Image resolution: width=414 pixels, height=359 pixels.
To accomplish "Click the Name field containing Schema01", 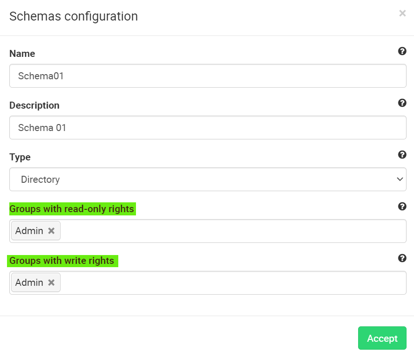I will (208, 76).
